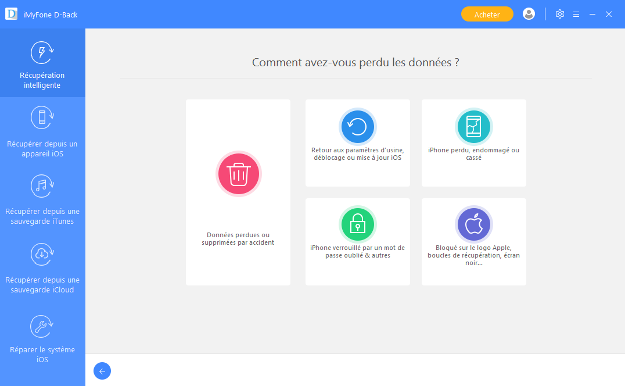Choose iPhone perdu, endommagé ou cassé
The height and width of the screenshot is (386, 625).
tap(473, 154)
